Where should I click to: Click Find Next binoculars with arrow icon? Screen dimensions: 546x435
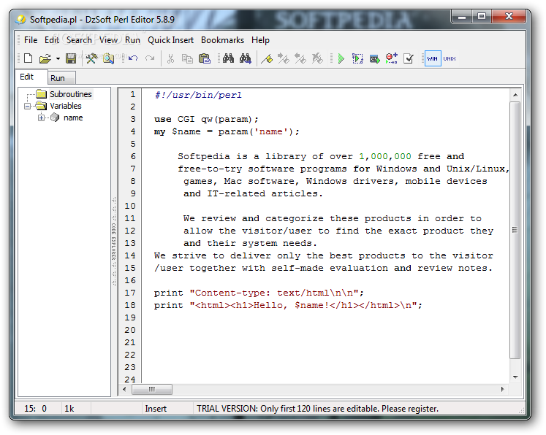point(246,58)
